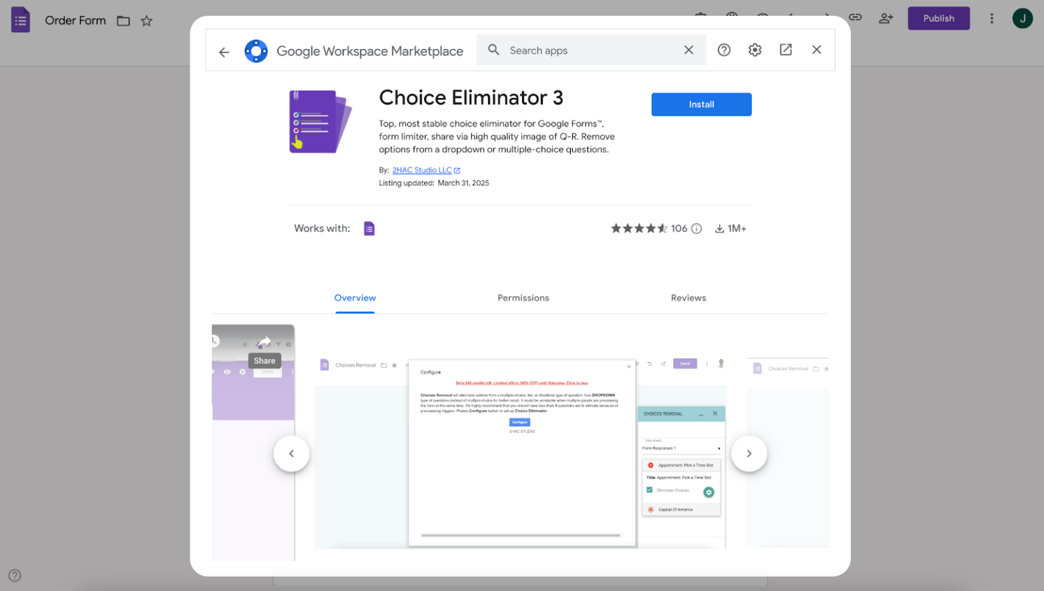Switch to the Permissions tab

pos(523,298)
